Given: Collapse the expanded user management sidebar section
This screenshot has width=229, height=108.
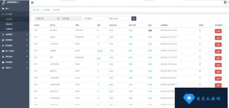Looking at the screenshot, I should 15,14.
